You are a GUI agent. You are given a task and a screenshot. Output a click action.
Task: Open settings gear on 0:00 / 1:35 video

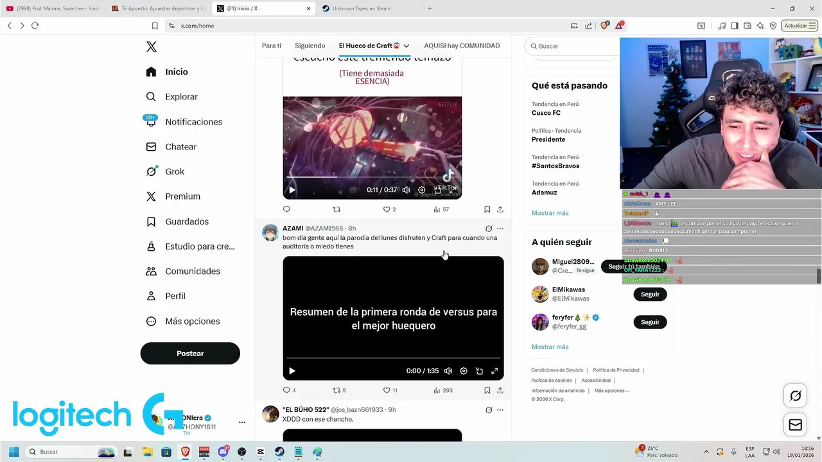coord(464,371)
